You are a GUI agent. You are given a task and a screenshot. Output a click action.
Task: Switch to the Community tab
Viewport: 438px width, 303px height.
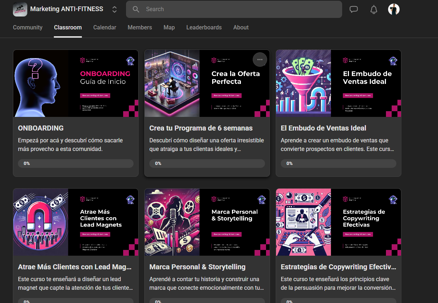[x=28, y=28]
